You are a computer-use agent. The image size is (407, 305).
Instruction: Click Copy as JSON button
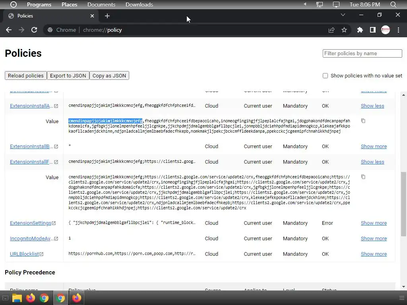coord(109,75)
